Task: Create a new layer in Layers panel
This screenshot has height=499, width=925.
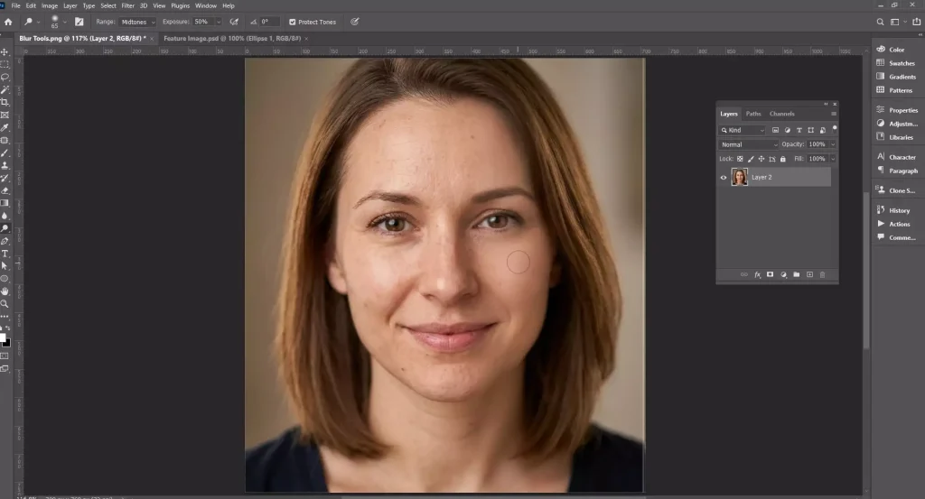Action: [x=809, y=274]
